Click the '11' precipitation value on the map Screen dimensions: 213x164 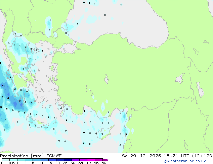point(3,86)
